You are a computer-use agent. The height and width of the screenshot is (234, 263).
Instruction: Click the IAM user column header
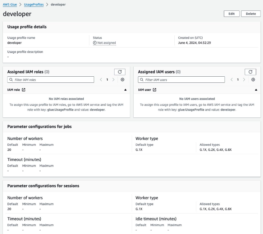coord(144,90)
